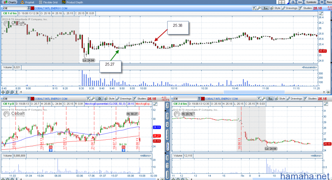Open the 5m timeframe selector
Screen dimensions: 332x180
click(270, 99)
